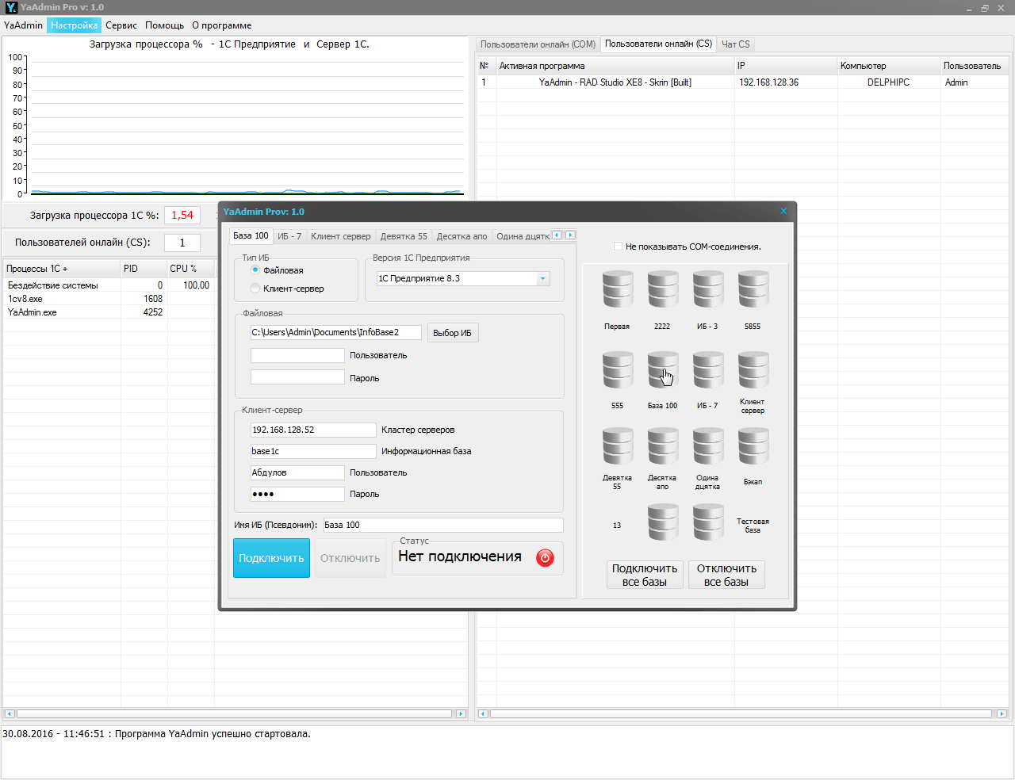The image size is (1015, 780).
Task: Open the Девятка 55 dialog tab
Action: coord(404,236)
